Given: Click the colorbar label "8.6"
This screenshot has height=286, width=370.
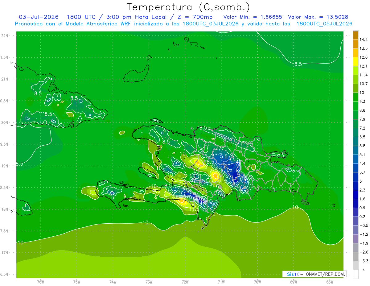Looking at the screenshot, I should [362, 110].
